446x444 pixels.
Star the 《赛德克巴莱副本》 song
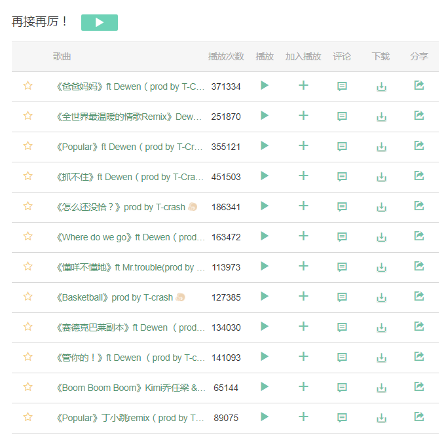[x=28, y=327]
